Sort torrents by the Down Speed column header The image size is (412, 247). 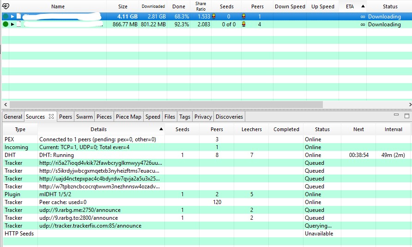(290, 6)
